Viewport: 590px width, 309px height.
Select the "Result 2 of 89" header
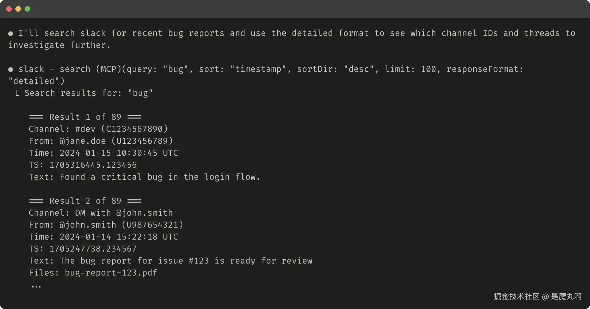[85, 201]
